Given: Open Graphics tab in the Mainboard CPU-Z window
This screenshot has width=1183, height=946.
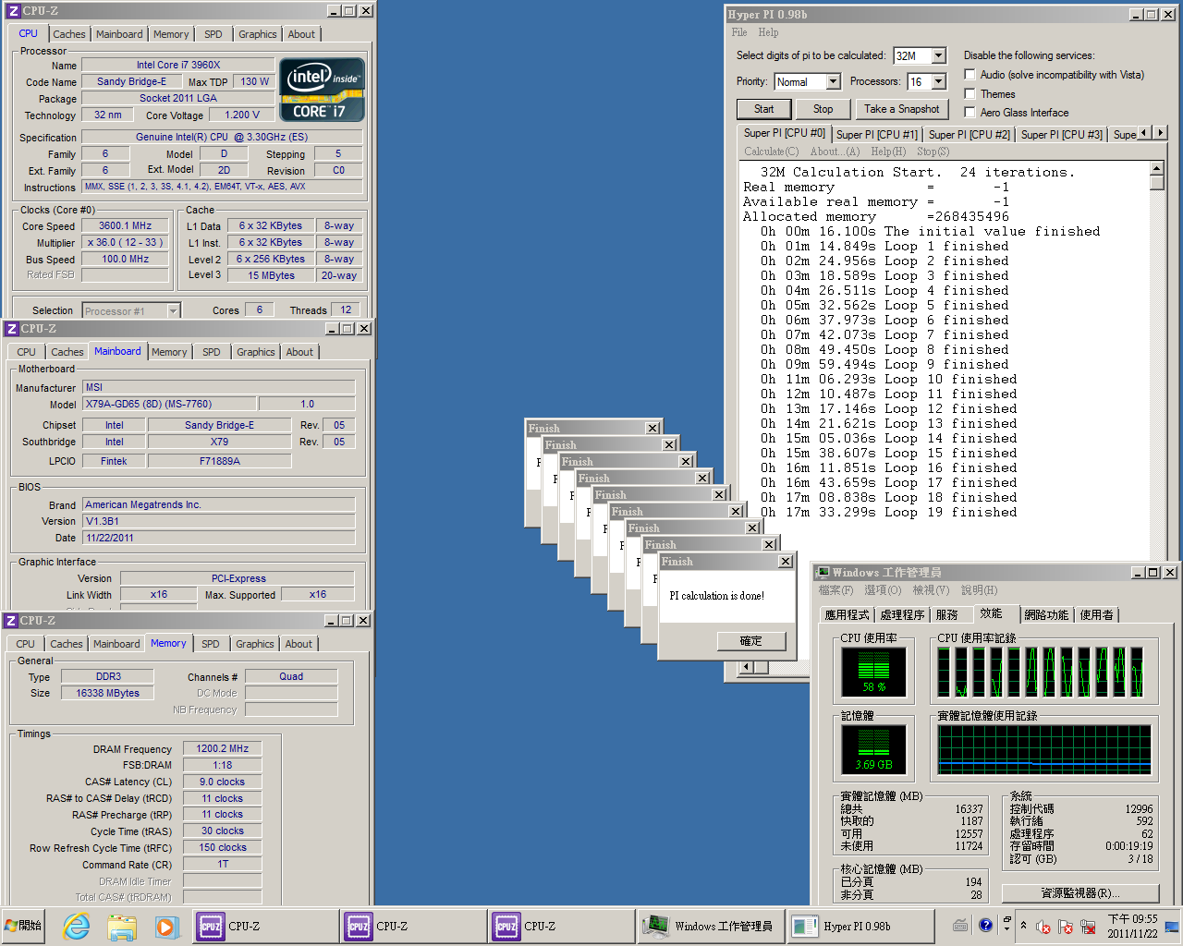Looking at the screenshot, I should pyautogui.click(x=256, y=352).
